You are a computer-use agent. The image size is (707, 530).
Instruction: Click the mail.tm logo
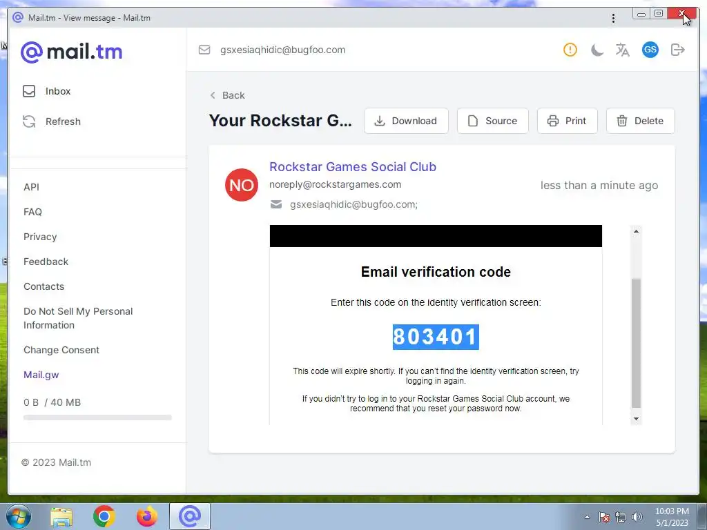point(71,52)
